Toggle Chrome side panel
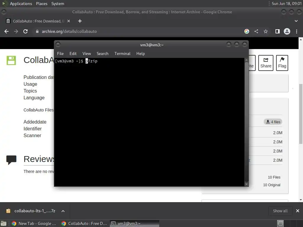 pos(278,31)
